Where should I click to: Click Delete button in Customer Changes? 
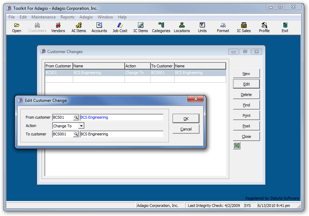coord(246,95)
